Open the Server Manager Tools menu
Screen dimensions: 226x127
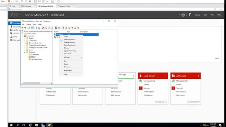coord(205,15)
